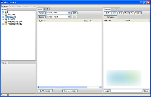Toggle the Exif metadata view button
This screenshot has width=151, height=97.
pyautogui.click(x=107, y=13)
